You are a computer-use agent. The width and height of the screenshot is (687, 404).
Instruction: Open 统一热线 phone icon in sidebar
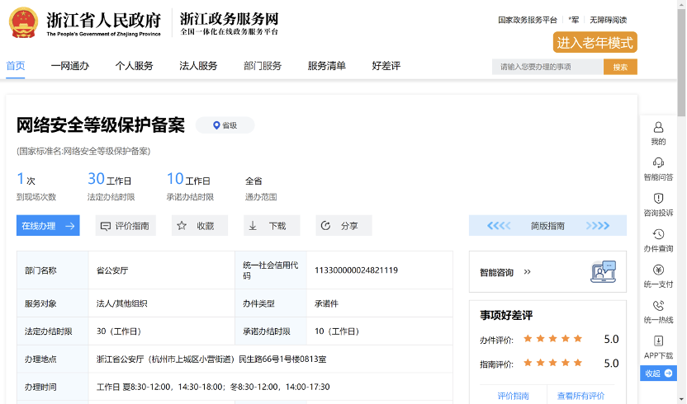658,306
